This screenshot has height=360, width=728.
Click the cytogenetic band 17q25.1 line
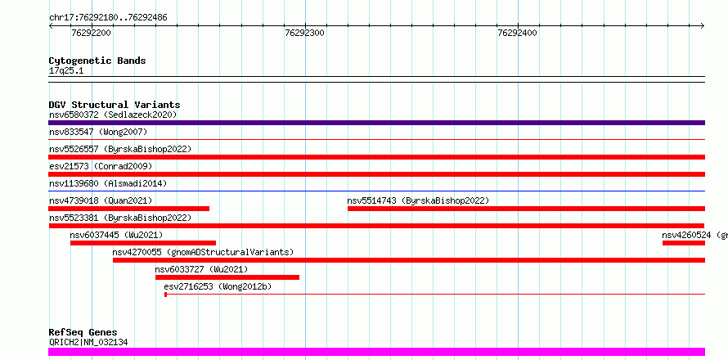[x=376, y=79]
